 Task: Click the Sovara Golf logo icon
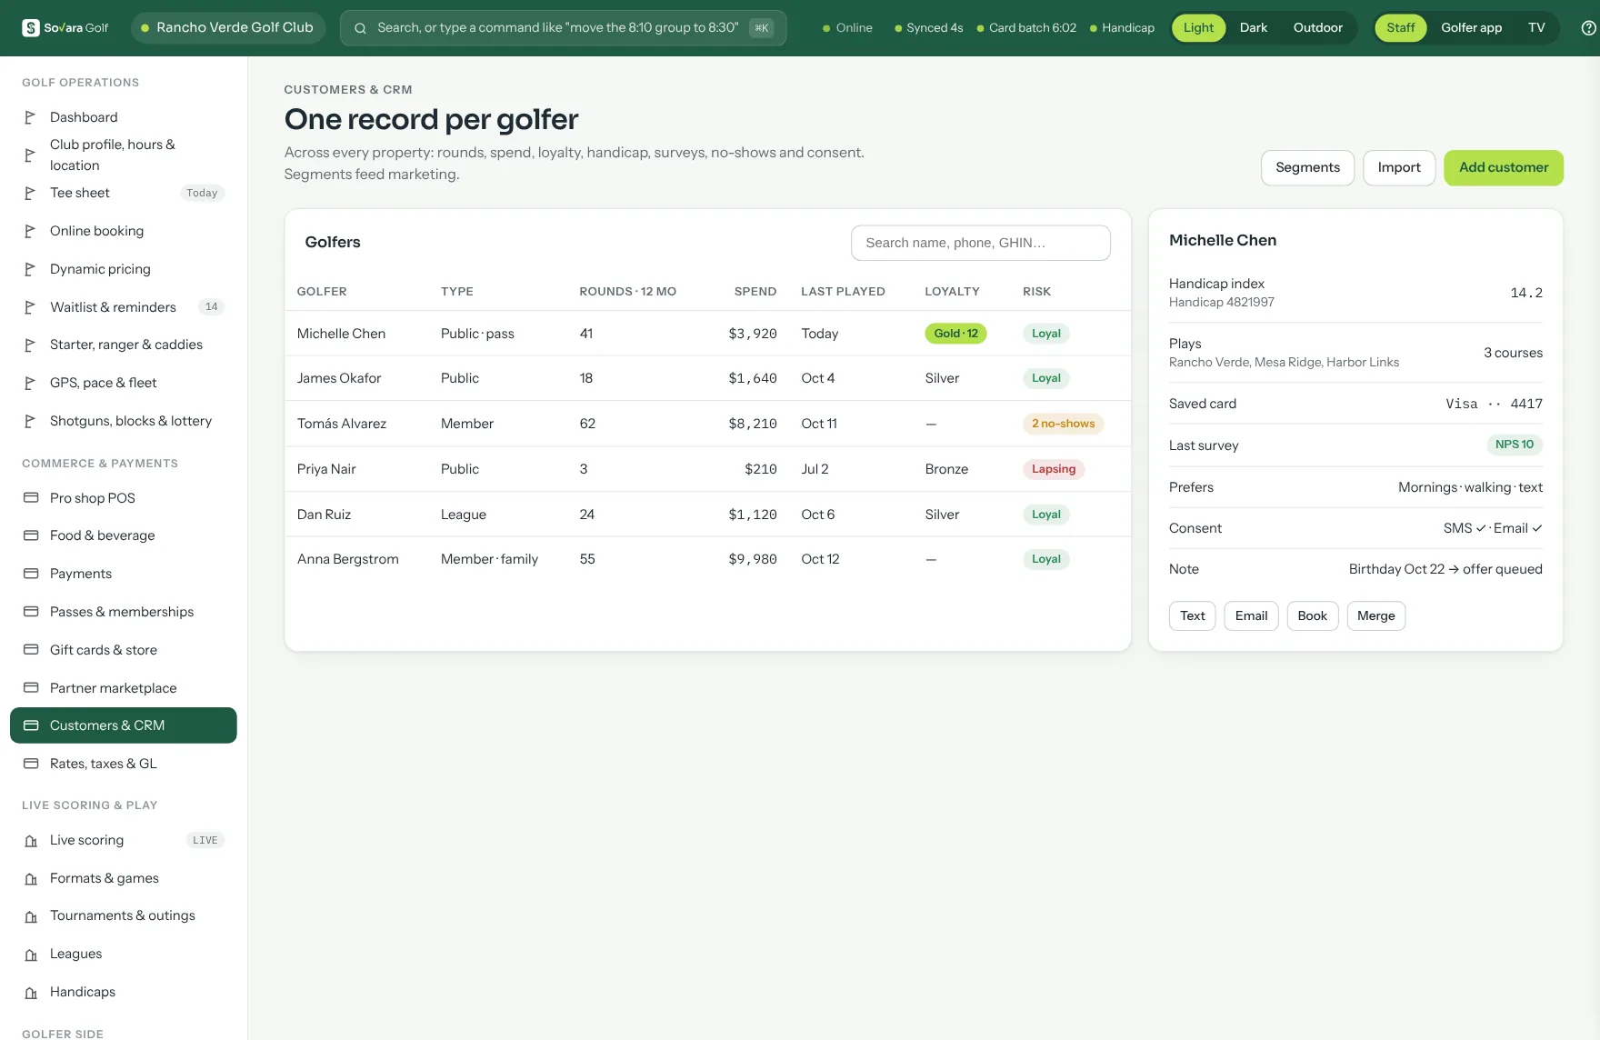click(31, 28)
